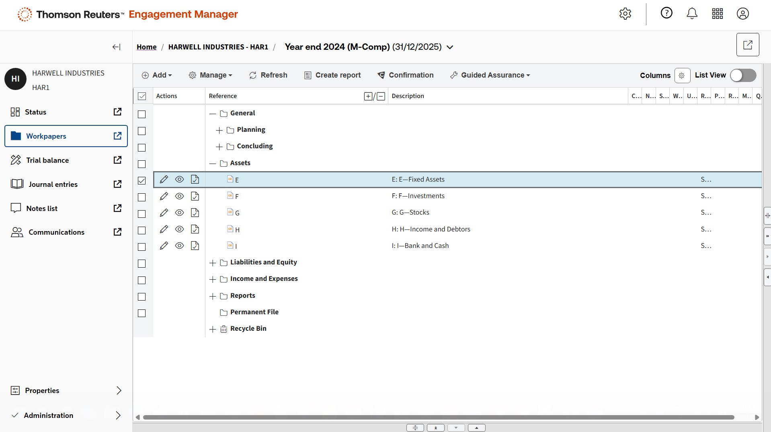Screen dimensions: 771x432
Task: Open the settings gear in header
Action: coord(625,14)
